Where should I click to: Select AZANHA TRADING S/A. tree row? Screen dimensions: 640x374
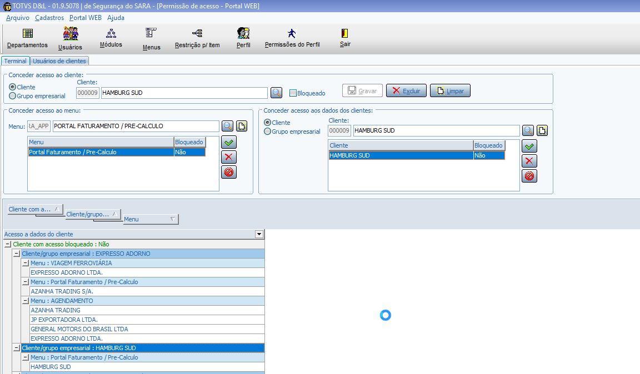147,291
